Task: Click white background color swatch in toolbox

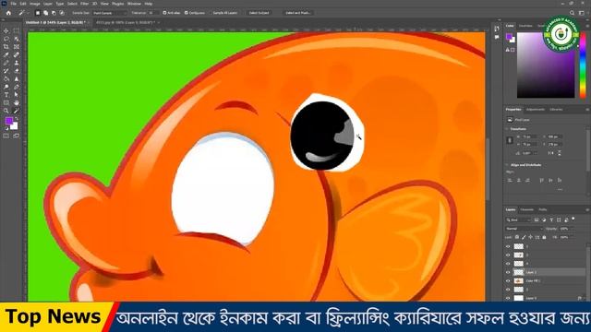Action: [x=15, y=126]
